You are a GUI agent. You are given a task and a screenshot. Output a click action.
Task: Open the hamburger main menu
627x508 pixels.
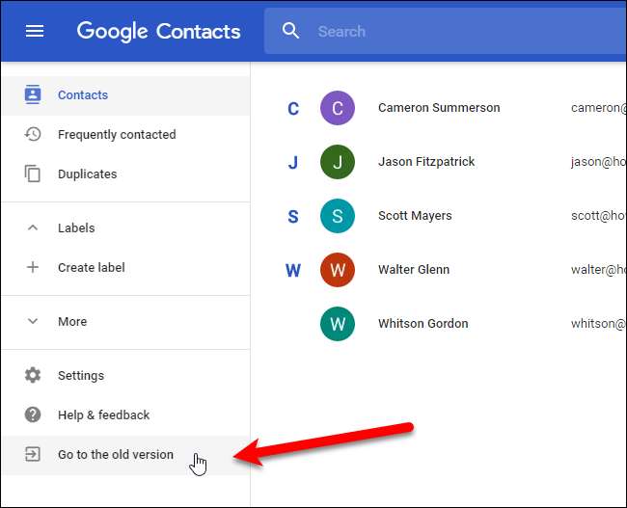pos(35,31)
